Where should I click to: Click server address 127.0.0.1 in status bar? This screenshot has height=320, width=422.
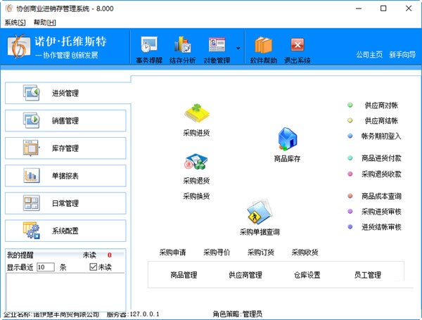click(x=144, y=314)
